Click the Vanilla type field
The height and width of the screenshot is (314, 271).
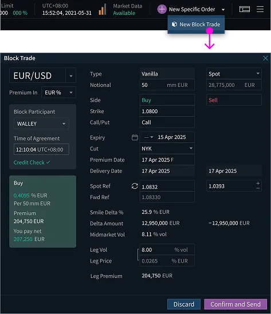[167, 74]
